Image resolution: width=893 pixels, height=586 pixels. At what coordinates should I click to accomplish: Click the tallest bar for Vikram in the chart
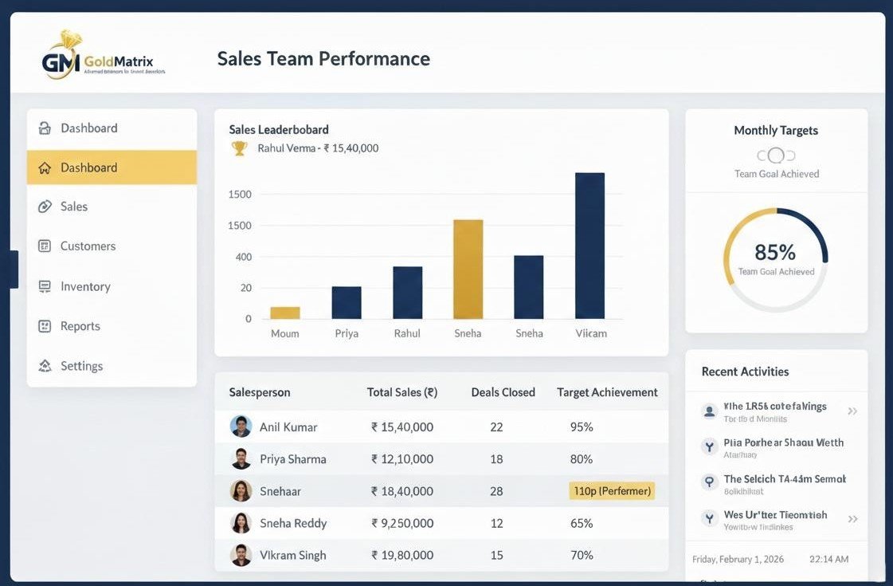(589, 246)
